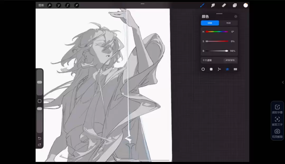The height and width of the screenshot is (164, 285).
Task: Switch to color Disc view
Action: (203, 69)
